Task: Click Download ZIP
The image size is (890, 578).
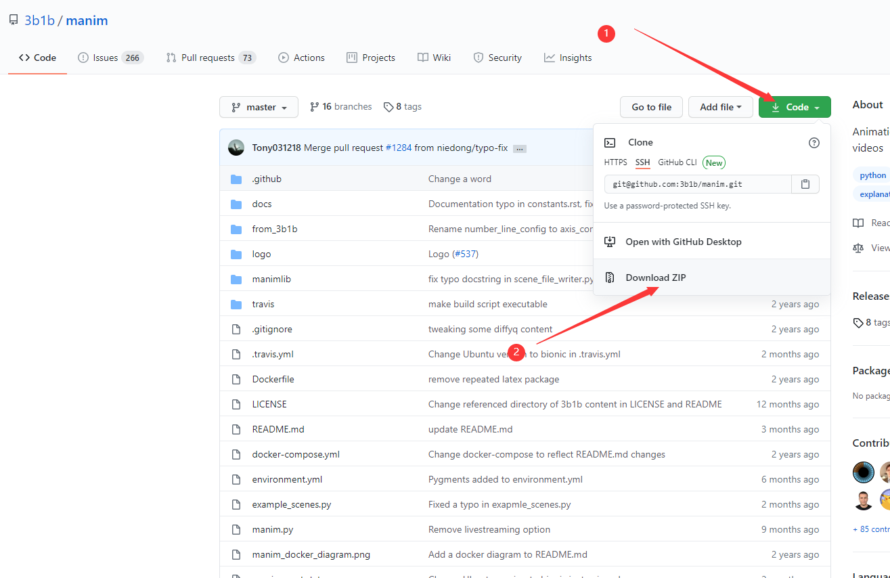Action: pyautogui.click(x=656, y=277)
